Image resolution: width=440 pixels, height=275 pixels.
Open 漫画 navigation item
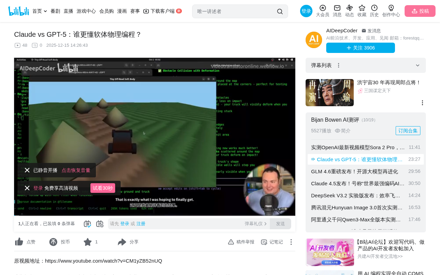pyautogui.click(x=122, y=11)
